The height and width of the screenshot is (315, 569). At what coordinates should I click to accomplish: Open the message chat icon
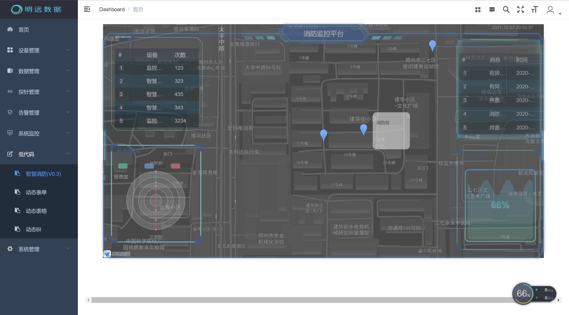tap(492, 10)
